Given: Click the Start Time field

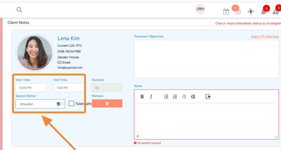Looking at the screenshot, I should point(31,88).
